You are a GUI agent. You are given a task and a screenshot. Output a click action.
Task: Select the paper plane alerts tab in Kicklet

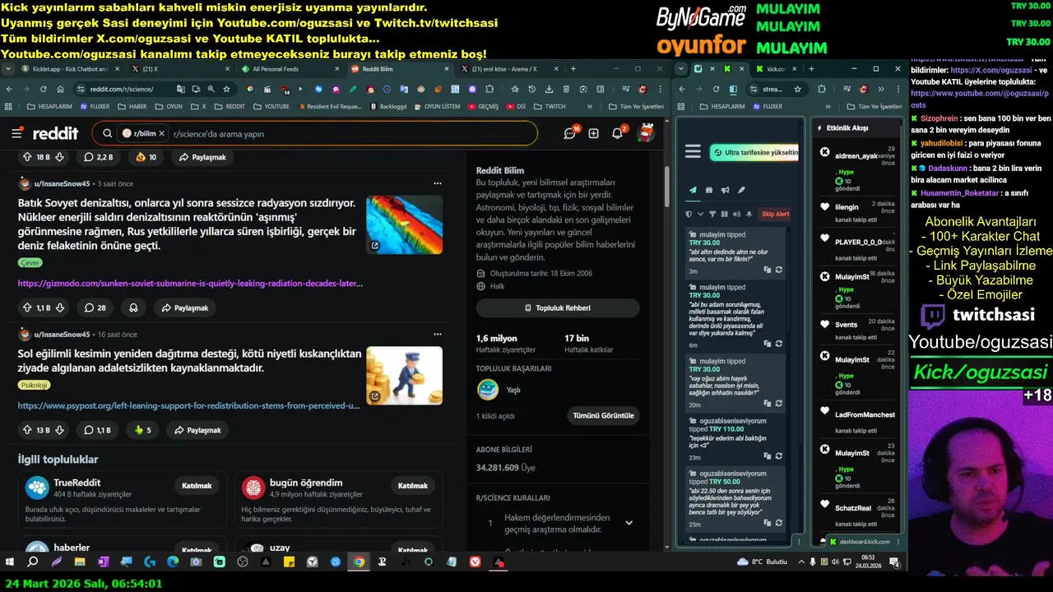693,190
